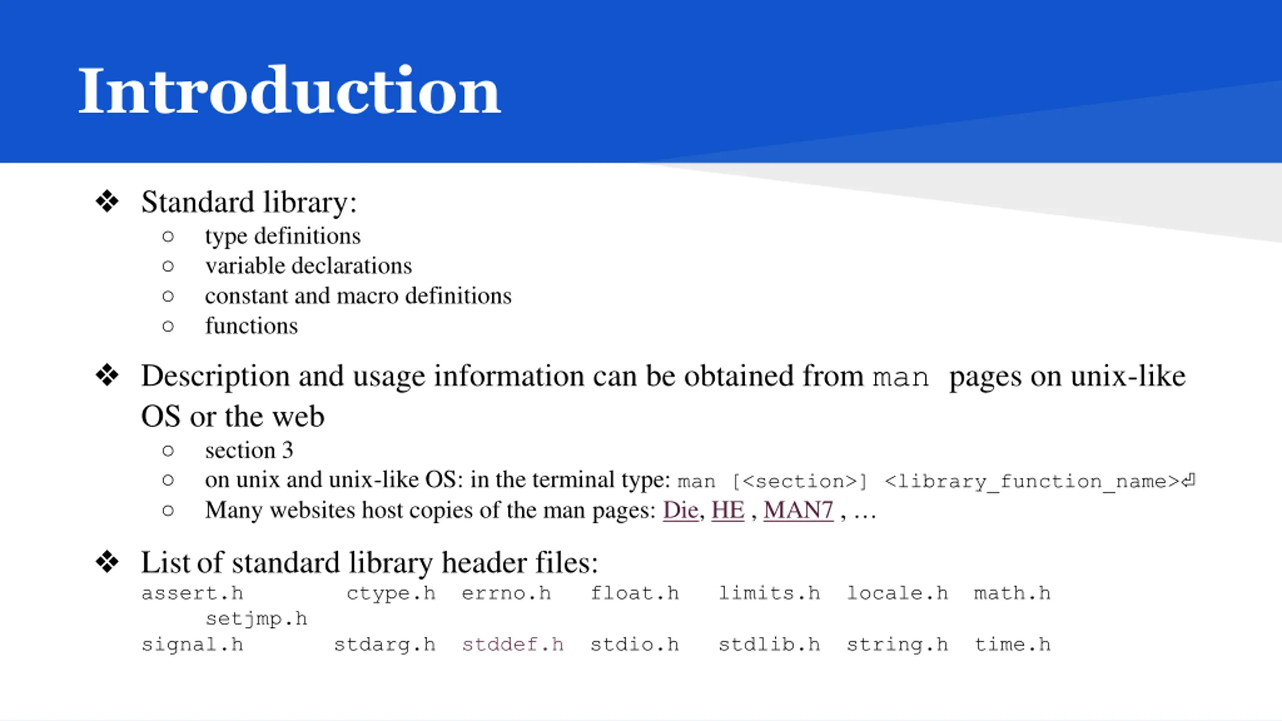Click the 'functions' bullet
Image resolution: width=1282 pixels, height=721 pixels.
click(x=251, y=325)
